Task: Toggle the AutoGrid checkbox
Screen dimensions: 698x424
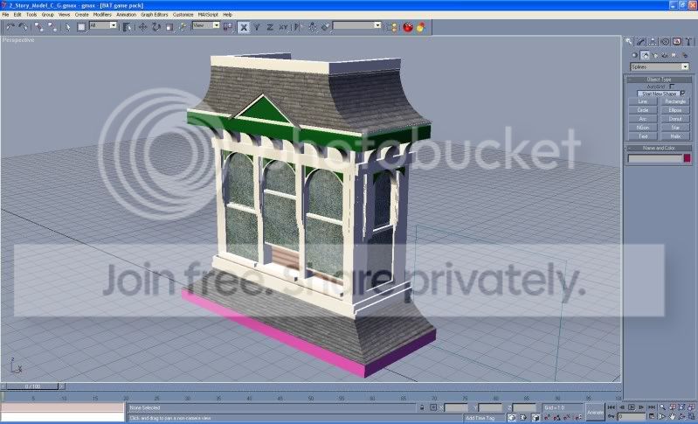Action: click(672, 87)
